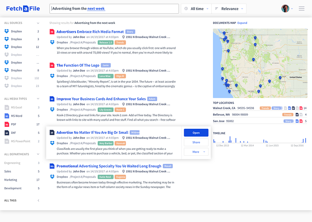Open the avatar dropdown arrow
The width and height of the screenshot is (312, 222).
pyautogui.click(x=292, y=9)
